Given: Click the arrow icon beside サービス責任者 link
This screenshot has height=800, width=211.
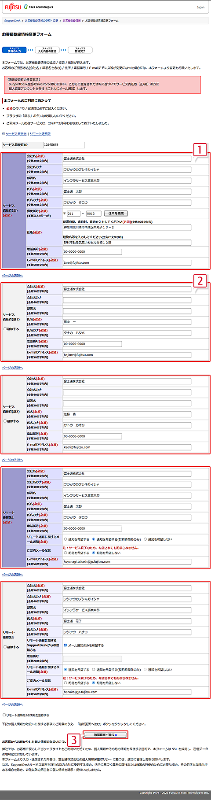Looking at the screenshot, I should click(x=4, y=134).
